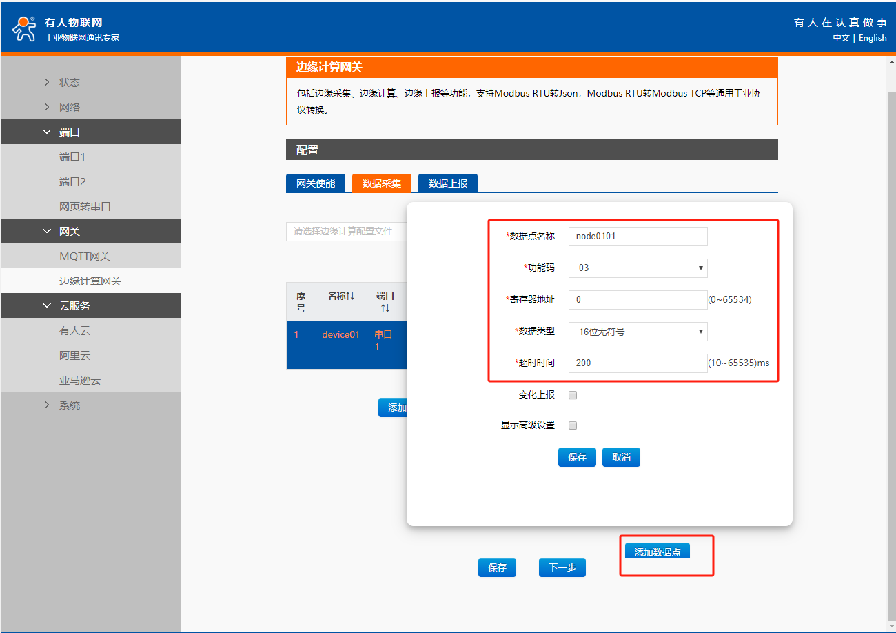Switch language to English
The width and height of the screenshot is (896, 633).
click(873, 38)
